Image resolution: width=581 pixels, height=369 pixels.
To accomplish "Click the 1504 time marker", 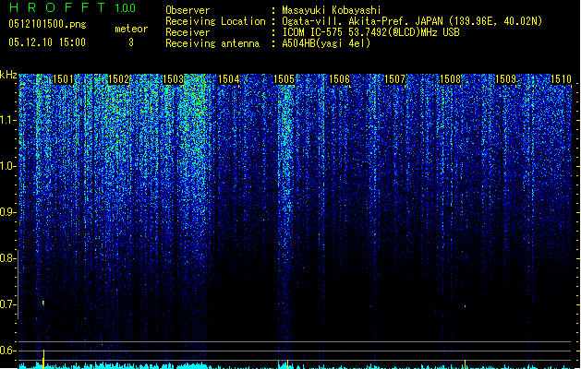I will tap(229, 79).
